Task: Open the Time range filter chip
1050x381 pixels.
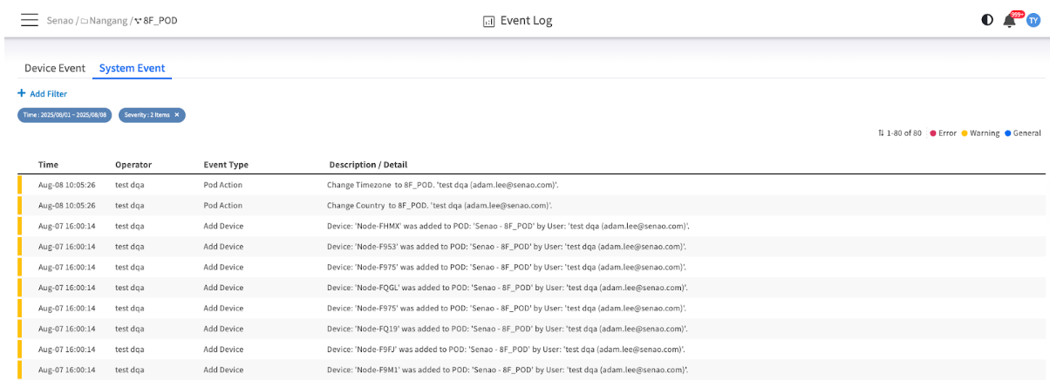Action: (x=65, y=115)
